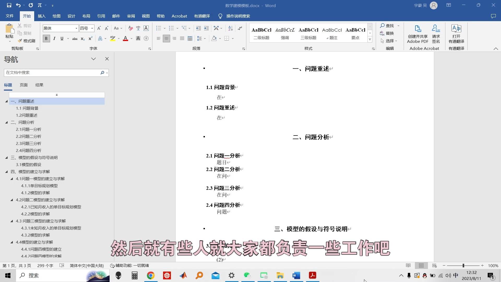Click the zoom slider handle

pos(463,266)
